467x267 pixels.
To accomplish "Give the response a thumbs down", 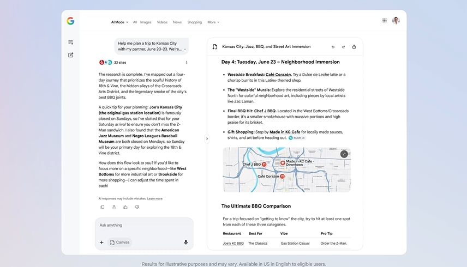I will coord(137,207).
